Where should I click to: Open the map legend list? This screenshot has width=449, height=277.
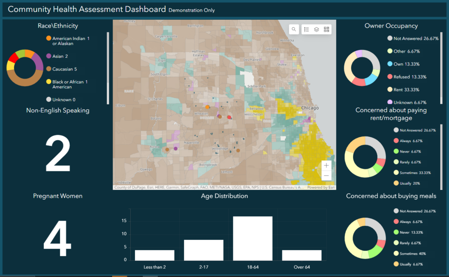[x=306, y=29]
